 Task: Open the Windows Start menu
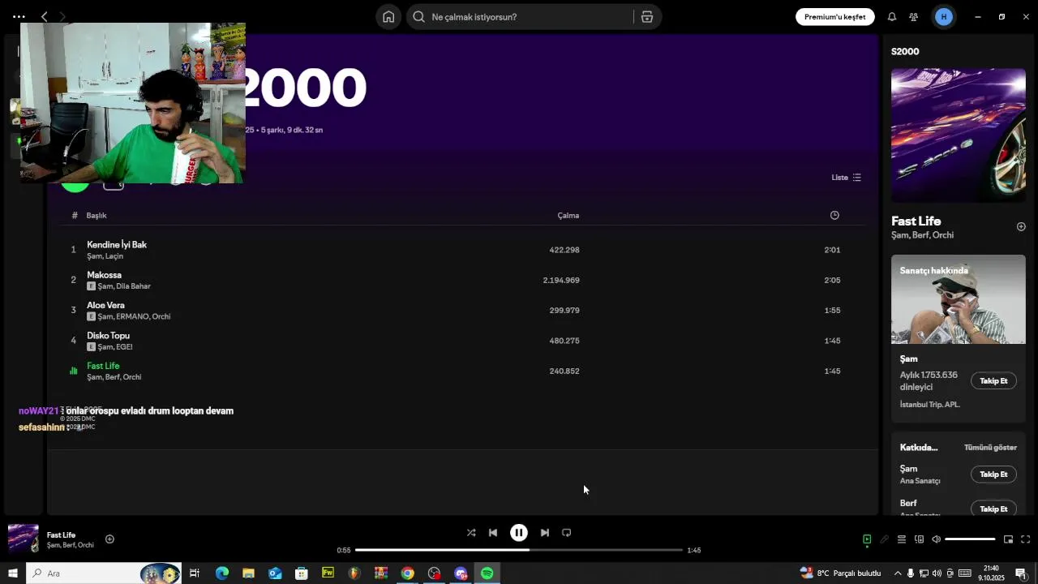[x=13, y=573]
